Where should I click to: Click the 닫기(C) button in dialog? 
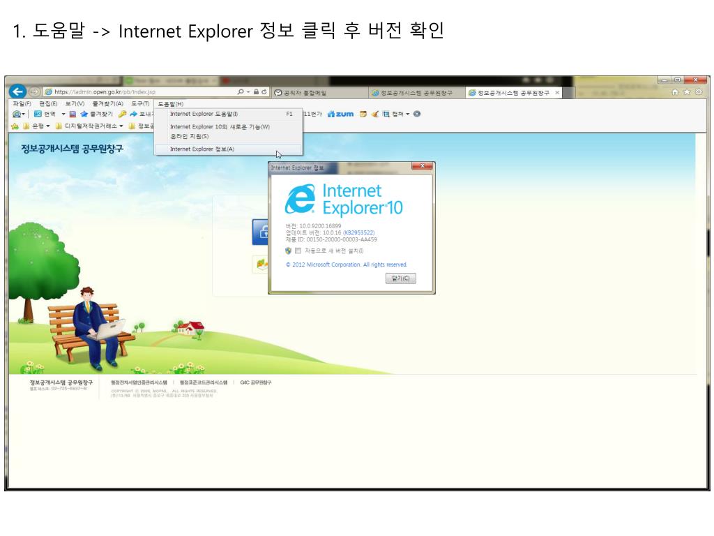click(401, 278)
